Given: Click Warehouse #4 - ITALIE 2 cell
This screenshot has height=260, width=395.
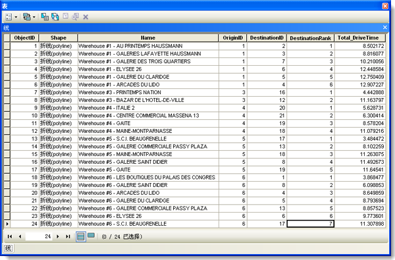Looking at the screenshot, I should [148, 108].
